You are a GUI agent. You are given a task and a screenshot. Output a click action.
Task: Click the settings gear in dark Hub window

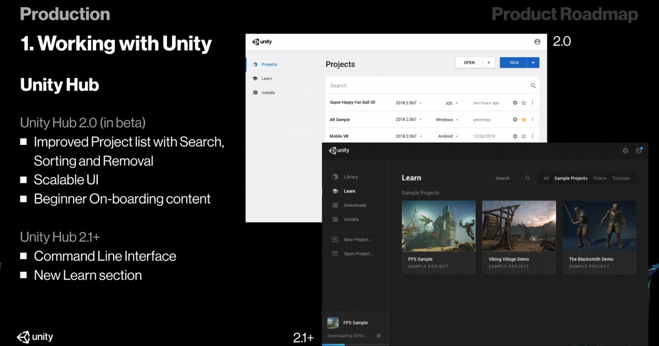click(625, 150)
